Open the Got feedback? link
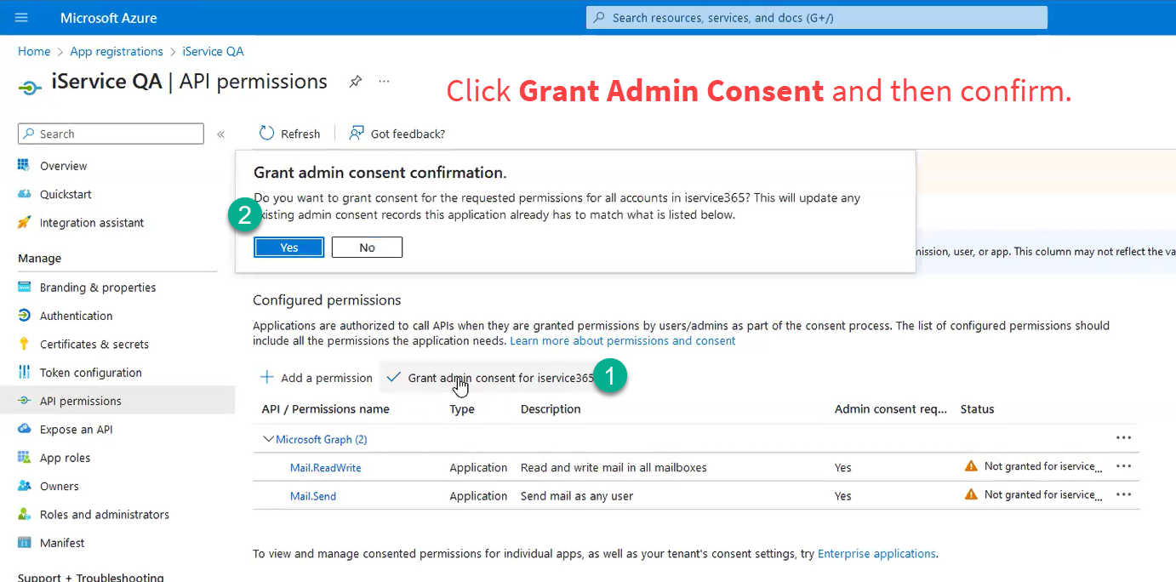Screen dimensions: 1176x582 [x=408, y=134]
